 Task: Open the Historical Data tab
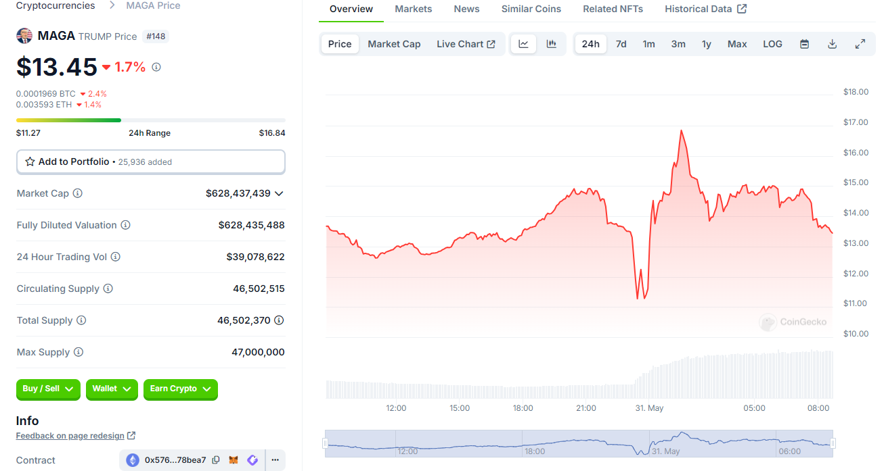pos(705,9)
